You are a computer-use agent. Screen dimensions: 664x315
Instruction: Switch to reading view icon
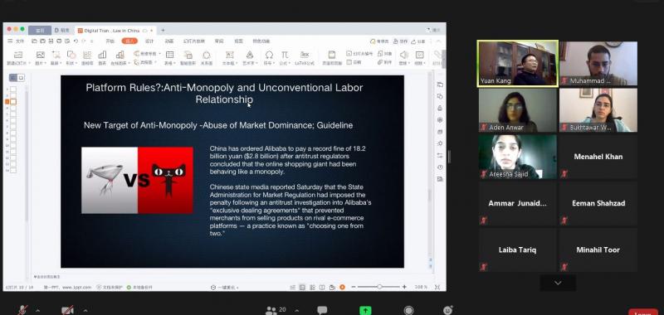(322, 287)
